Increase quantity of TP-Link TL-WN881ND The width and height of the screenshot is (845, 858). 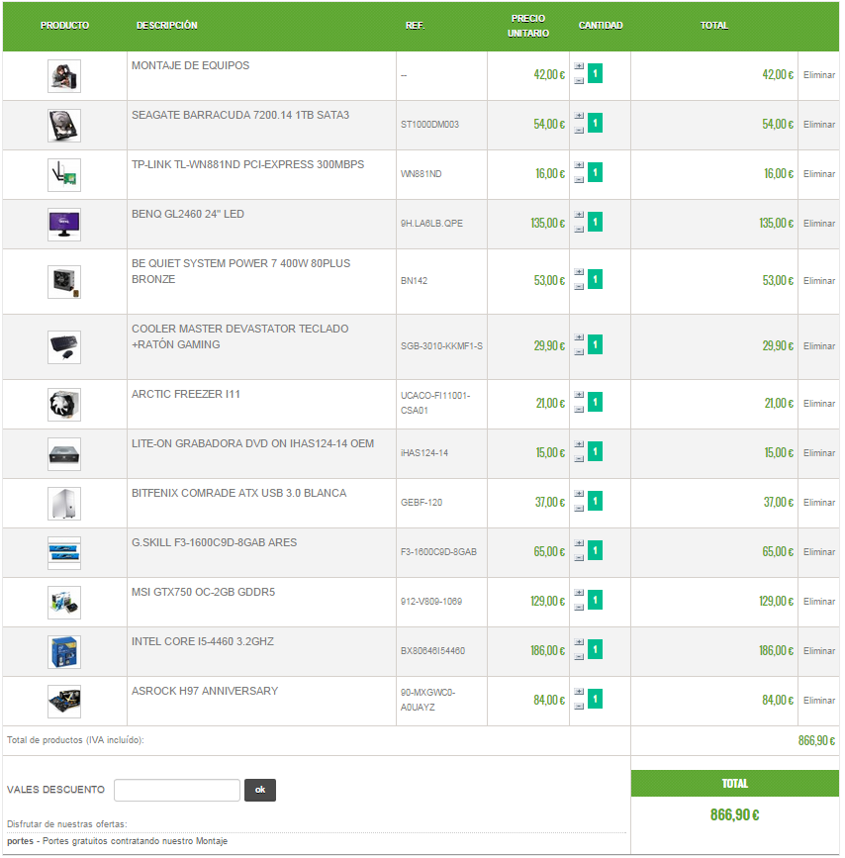pos(579,165)
